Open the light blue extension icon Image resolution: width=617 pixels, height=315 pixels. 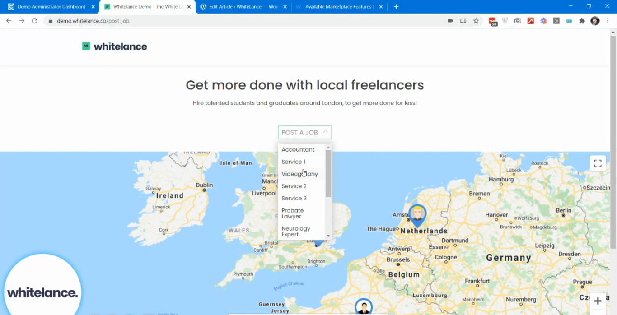click(569, 21)
